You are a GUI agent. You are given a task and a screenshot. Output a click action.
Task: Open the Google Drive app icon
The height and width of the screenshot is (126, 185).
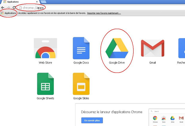click(x=117, y=48)
